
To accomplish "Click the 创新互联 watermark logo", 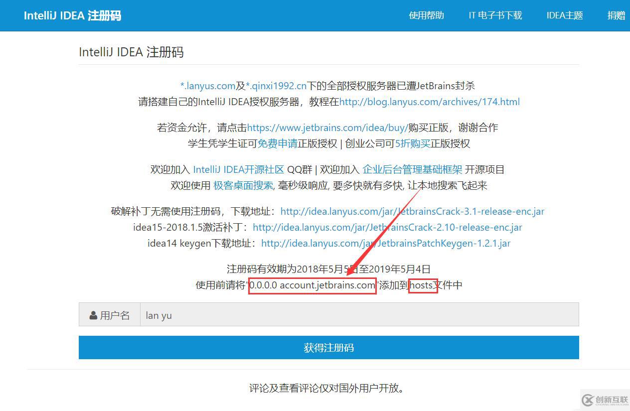I will tap(604, 400).
